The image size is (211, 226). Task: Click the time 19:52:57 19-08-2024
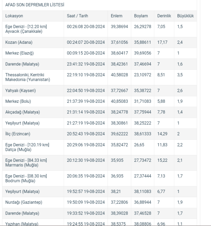coord(86,192)
